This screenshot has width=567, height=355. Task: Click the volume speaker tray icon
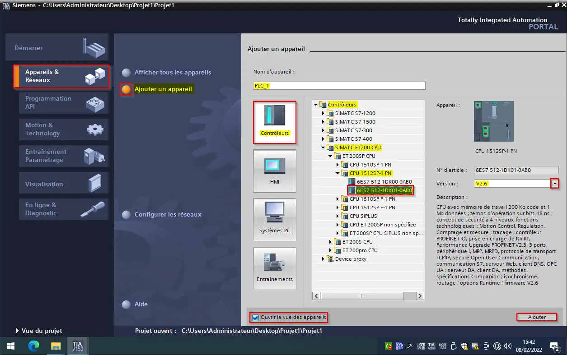coord(508,346)
